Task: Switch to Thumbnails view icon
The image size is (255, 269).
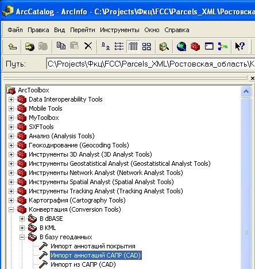Action: [146, 46]
